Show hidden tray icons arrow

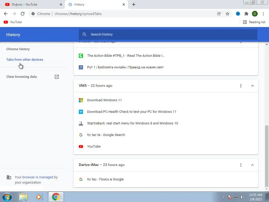click(x=223, y=197)
